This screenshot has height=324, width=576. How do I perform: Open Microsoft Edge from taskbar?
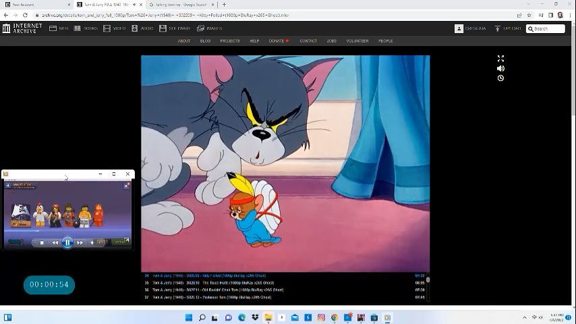(x=241, y=317)
